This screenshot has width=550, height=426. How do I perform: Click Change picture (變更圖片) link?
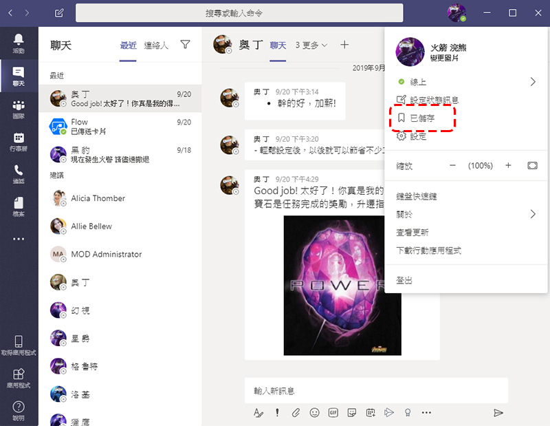click(x=444, y=58)
